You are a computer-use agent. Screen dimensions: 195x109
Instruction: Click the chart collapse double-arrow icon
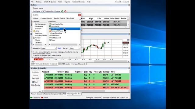pos(128,40)
